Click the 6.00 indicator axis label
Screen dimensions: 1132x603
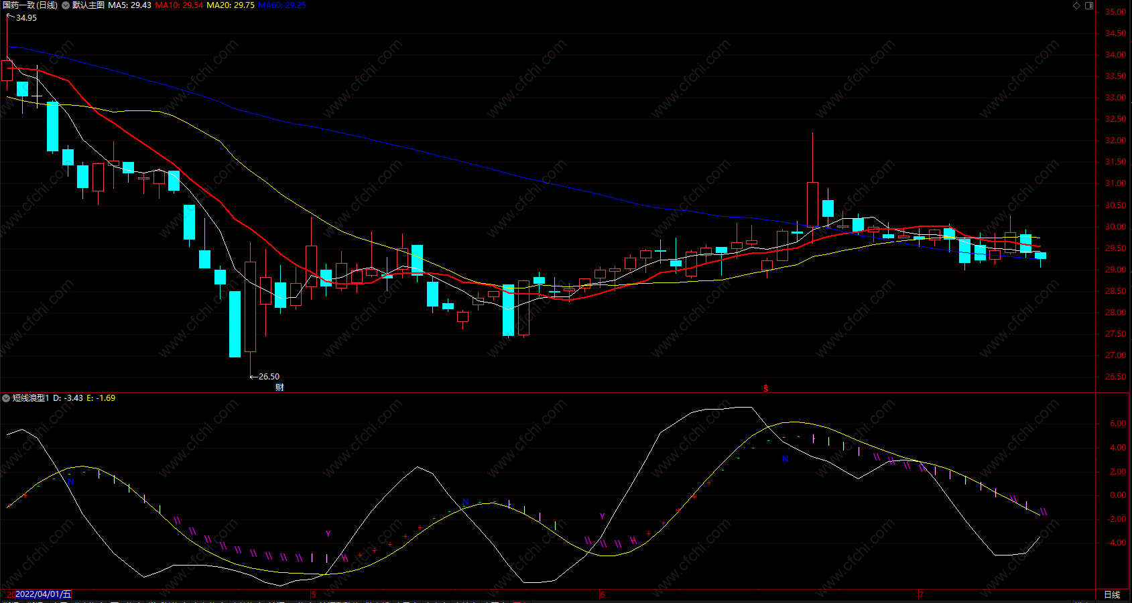tap(1118, 424)
